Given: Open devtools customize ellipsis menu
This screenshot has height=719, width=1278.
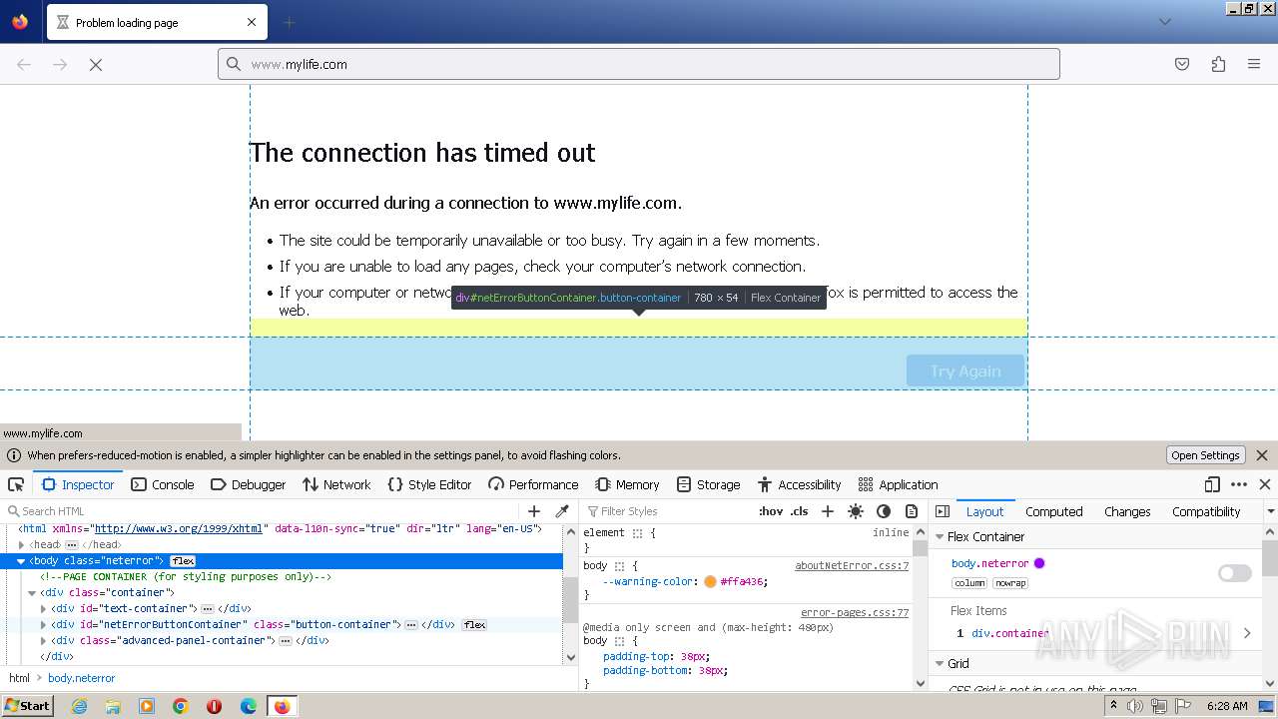Looking at the screenshot, I should click(1239, 484).
